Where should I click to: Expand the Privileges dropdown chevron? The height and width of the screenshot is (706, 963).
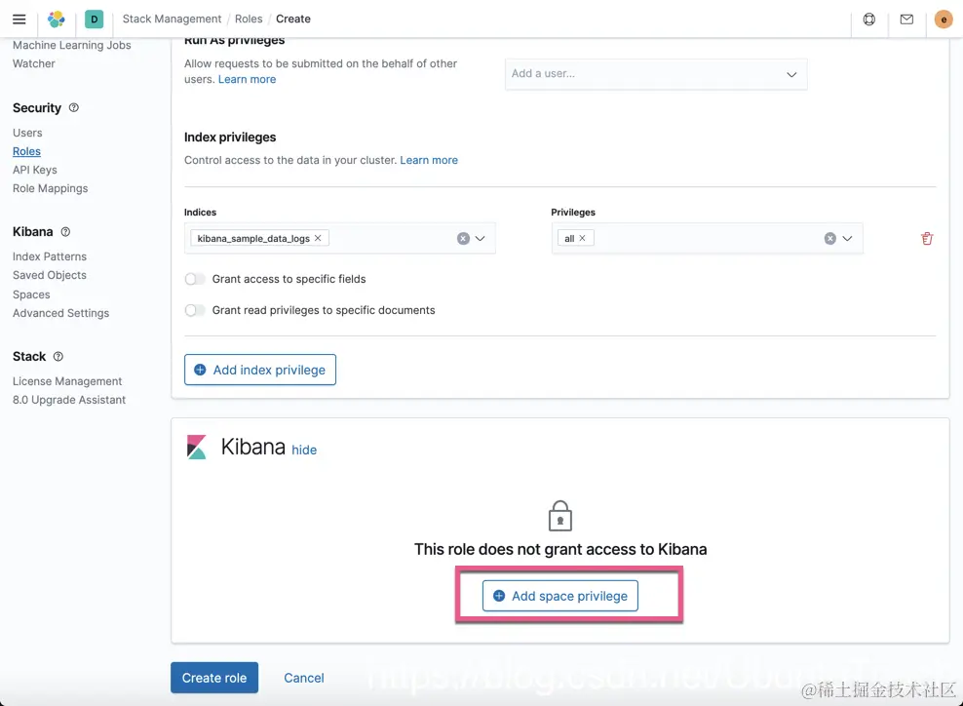(847, 238)
